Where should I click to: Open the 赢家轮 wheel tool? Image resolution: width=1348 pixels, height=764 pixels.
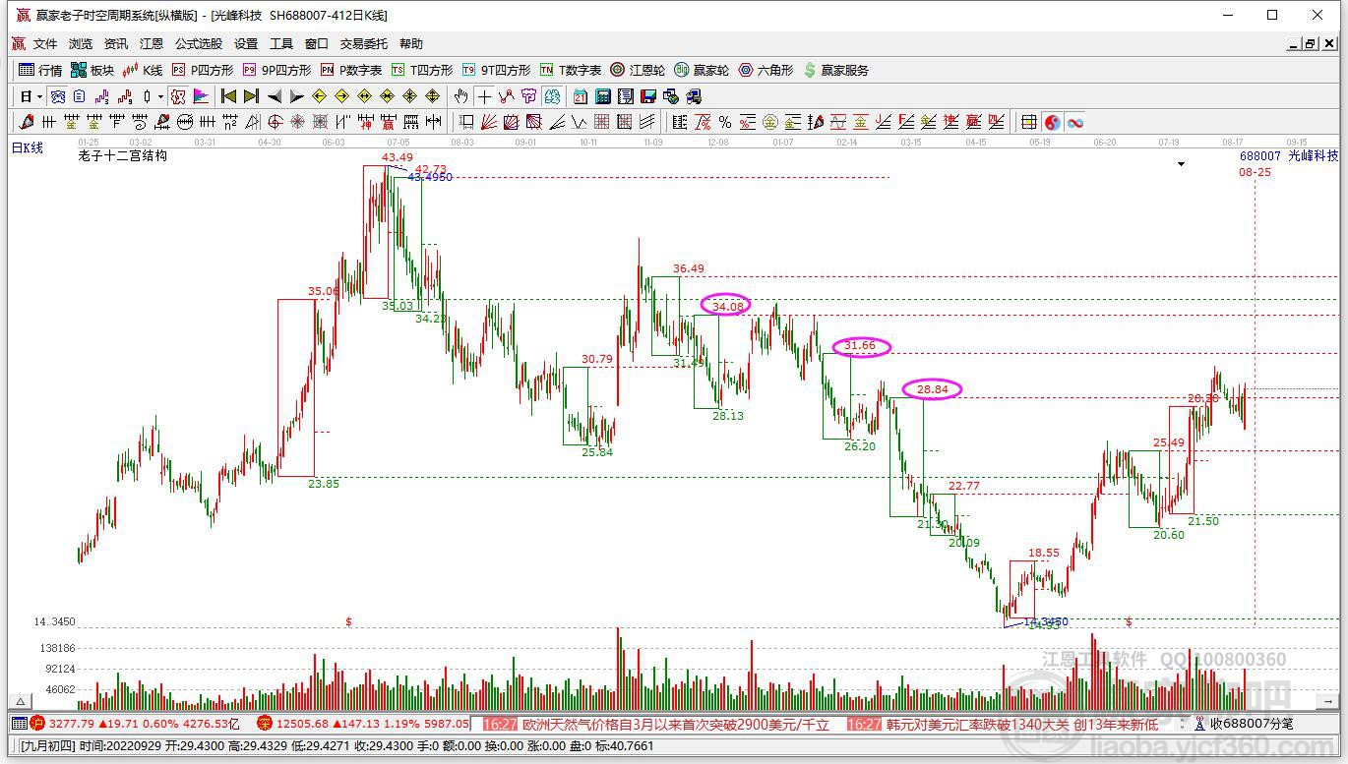point(702,70)
